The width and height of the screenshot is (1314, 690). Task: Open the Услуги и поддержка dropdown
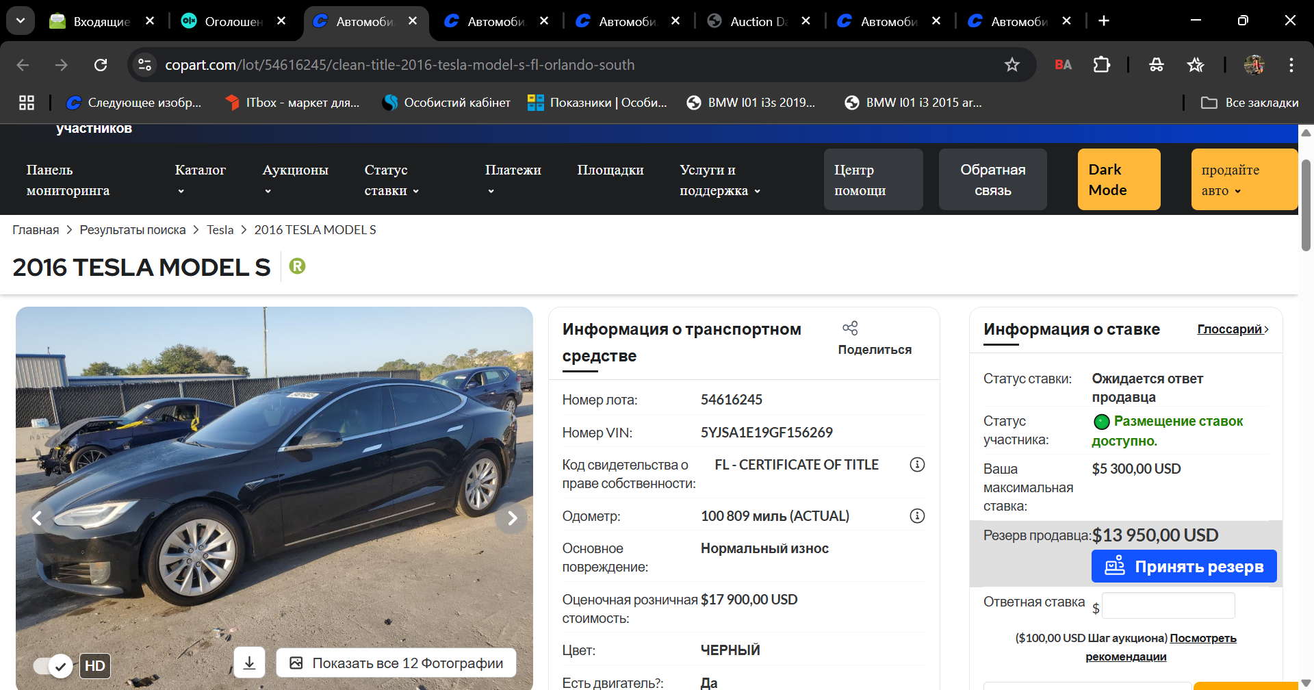[720, 180]
